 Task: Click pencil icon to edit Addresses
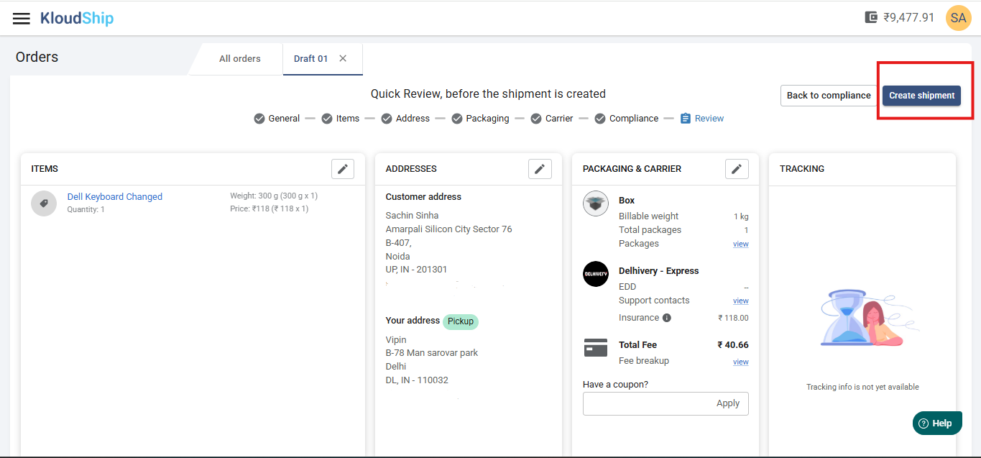coord(540,169)
